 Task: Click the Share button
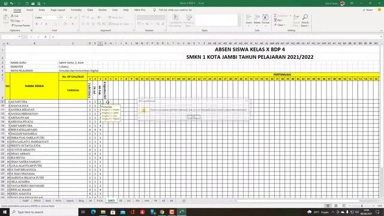point(368,10)
